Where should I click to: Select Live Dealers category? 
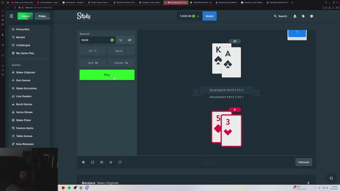point(29,96)
